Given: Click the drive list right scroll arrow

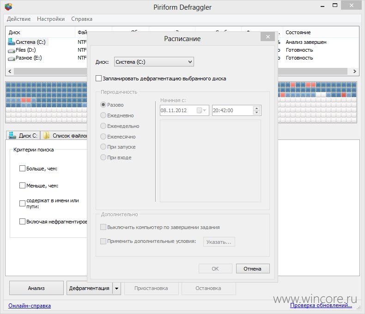Looking at the screenshot, I should pyautogui.click(x=354, y=71).
